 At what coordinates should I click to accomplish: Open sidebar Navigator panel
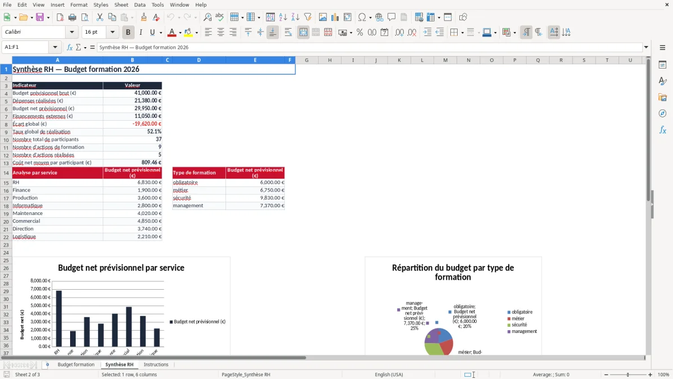click(x=662, y=113)
